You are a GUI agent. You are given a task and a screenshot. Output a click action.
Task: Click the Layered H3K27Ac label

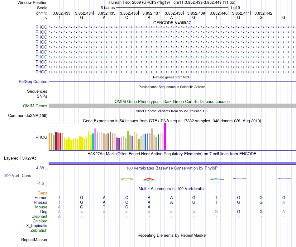coord(20,158)
